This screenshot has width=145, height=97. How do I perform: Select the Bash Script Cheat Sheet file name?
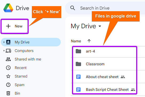click(107, 90)
